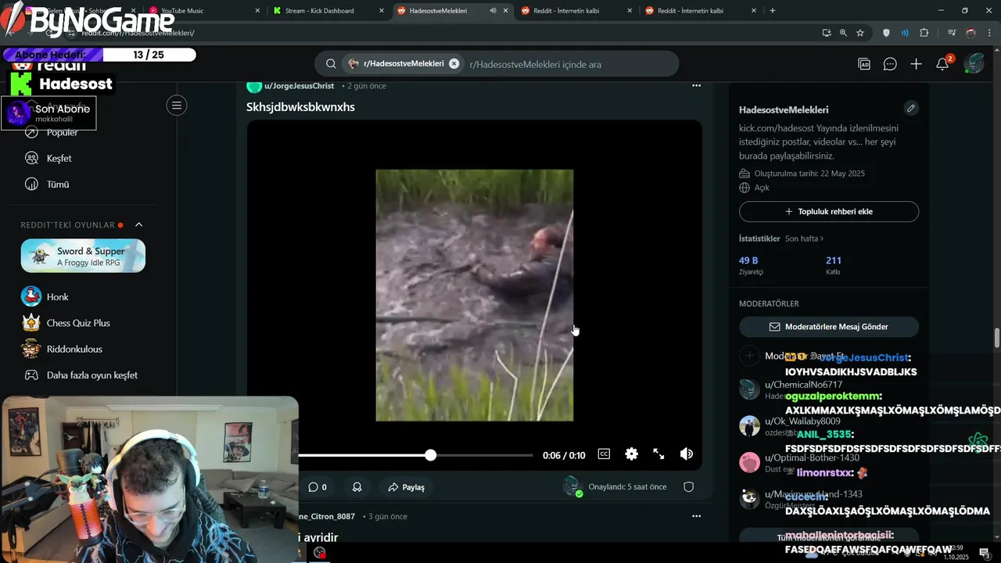1001x563 pixels.
Task: Click the magnifier icon in Reddit search bar
Action: (x=331, y=64)
